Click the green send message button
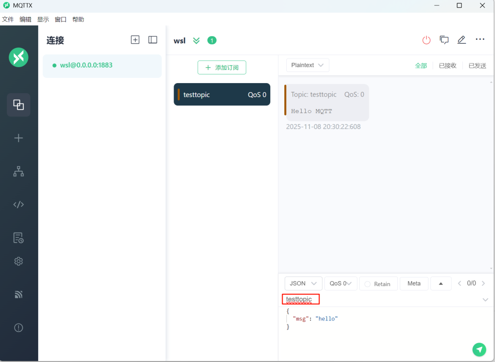Image resolution: width=495 pixels, height=362 pixels. click(x=479, y=349)
